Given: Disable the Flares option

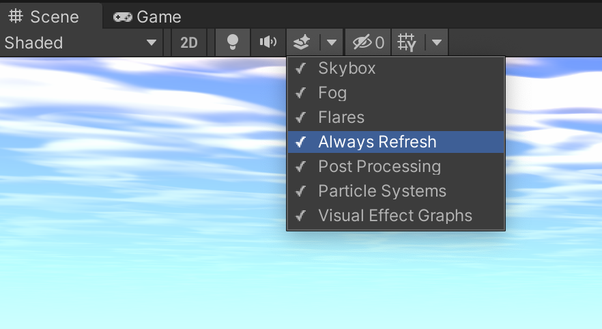Looking at the screenshot, I should pyautogui.click(x=341, y=117).
